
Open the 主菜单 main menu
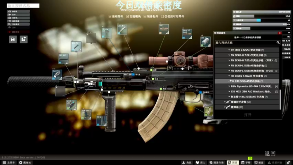[8, 162]
